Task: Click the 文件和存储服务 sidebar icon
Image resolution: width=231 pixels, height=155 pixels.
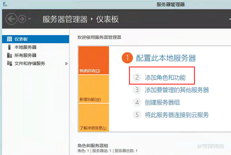Action: tap(9, 64)
